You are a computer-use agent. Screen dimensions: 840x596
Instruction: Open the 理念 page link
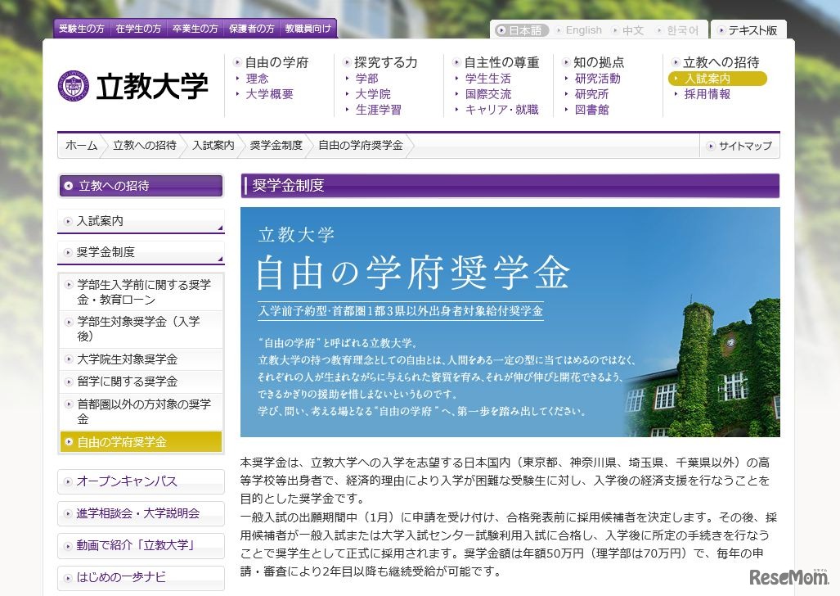[257, 79]
